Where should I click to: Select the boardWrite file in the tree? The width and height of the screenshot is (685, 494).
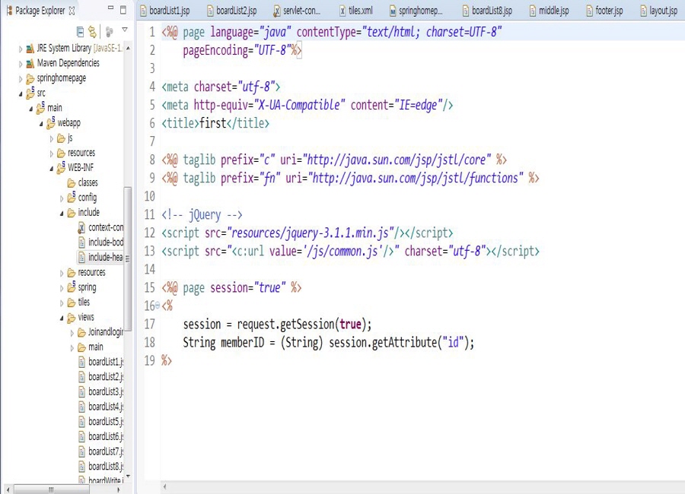(101, 480)
